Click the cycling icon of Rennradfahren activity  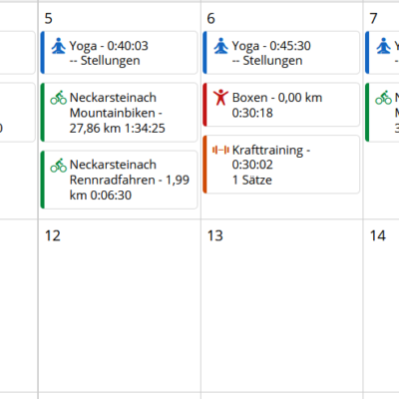[x=59, y=166]
